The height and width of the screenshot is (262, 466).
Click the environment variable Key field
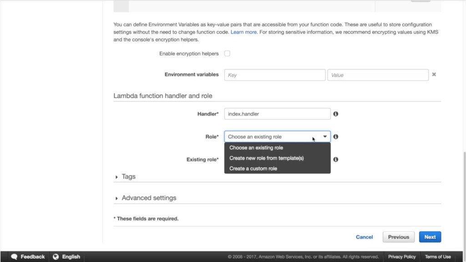274,75
